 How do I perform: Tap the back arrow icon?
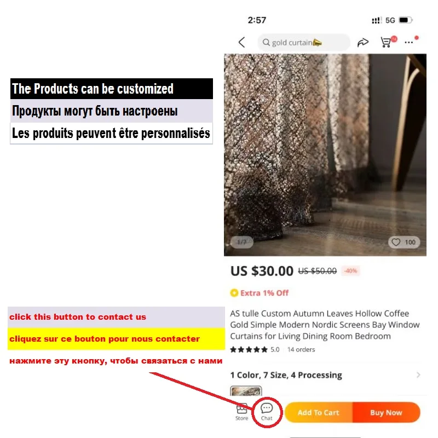pyautogui.click(x=242, y=43)
